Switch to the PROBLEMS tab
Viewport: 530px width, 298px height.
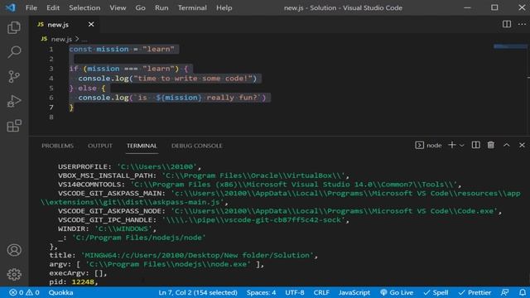tap(57, 146)
